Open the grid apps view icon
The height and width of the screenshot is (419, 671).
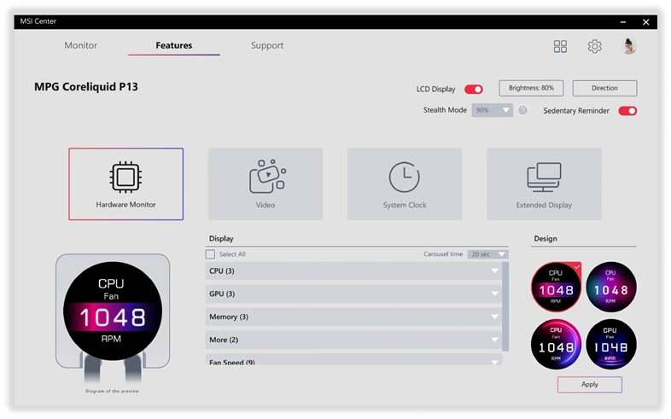(x=560, y=46)
